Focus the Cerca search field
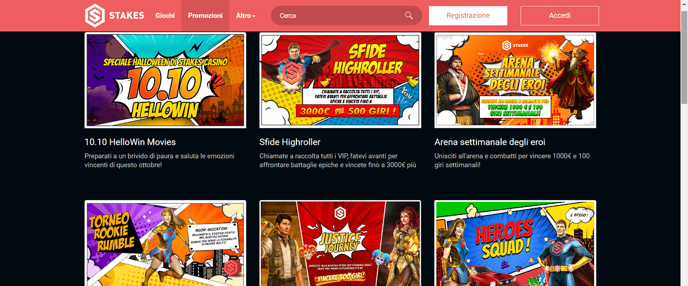This screenshot has width=688, height=286. click(346, 15)
